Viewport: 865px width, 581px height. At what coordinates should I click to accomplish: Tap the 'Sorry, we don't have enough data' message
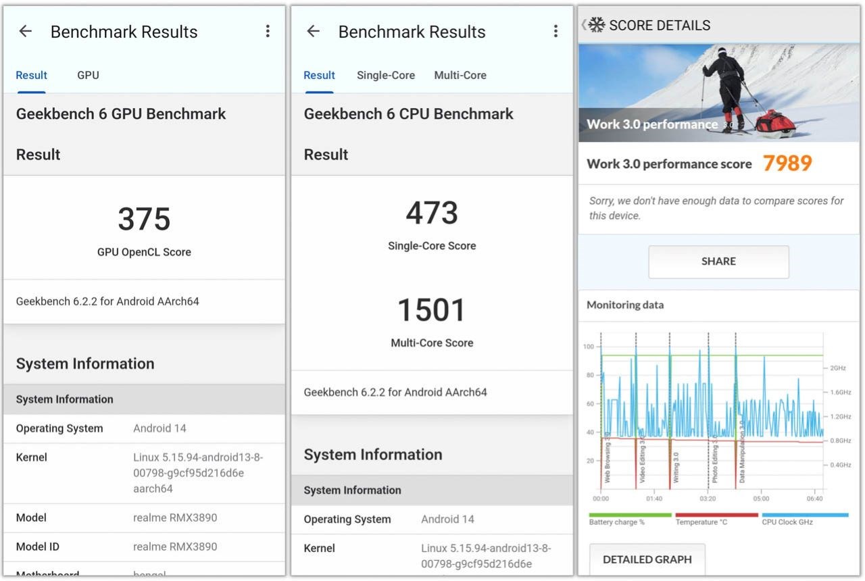716,208
